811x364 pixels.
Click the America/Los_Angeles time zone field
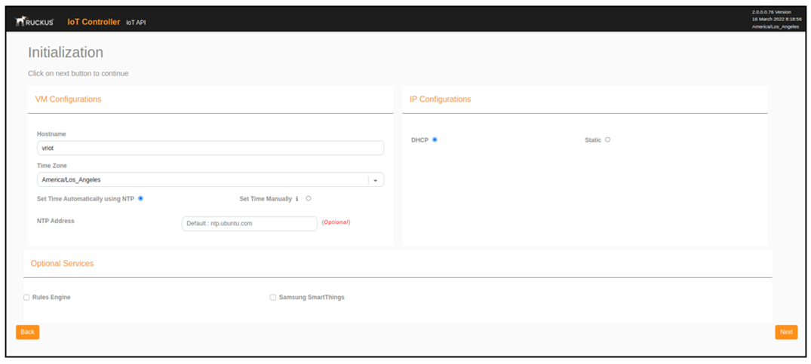[210, 179]
